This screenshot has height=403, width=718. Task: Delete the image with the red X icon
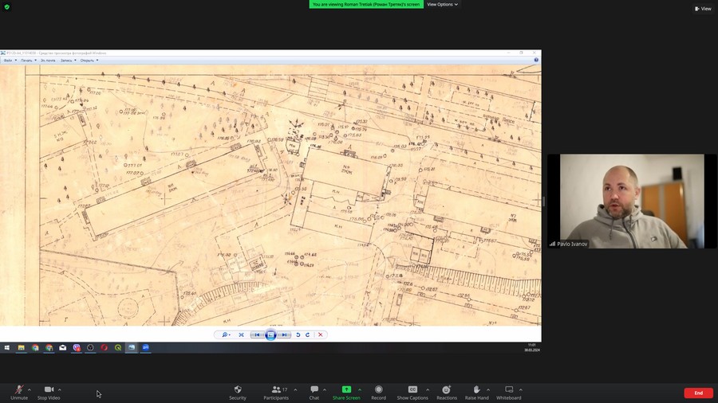321,335
